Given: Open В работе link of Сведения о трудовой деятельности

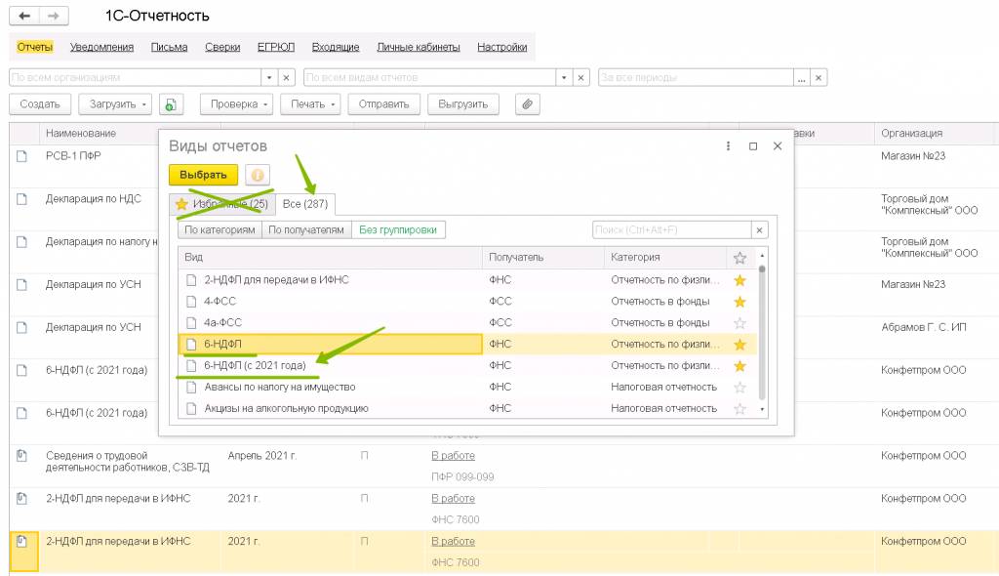Looking at the screenshot, I should click(453, 456).
